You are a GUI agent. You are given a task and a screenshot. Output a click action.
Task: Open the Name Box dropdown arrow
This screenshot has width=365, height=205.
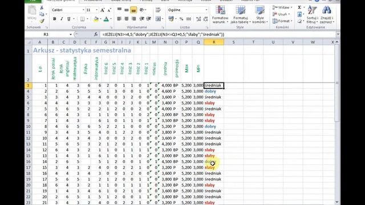point(71,34)
